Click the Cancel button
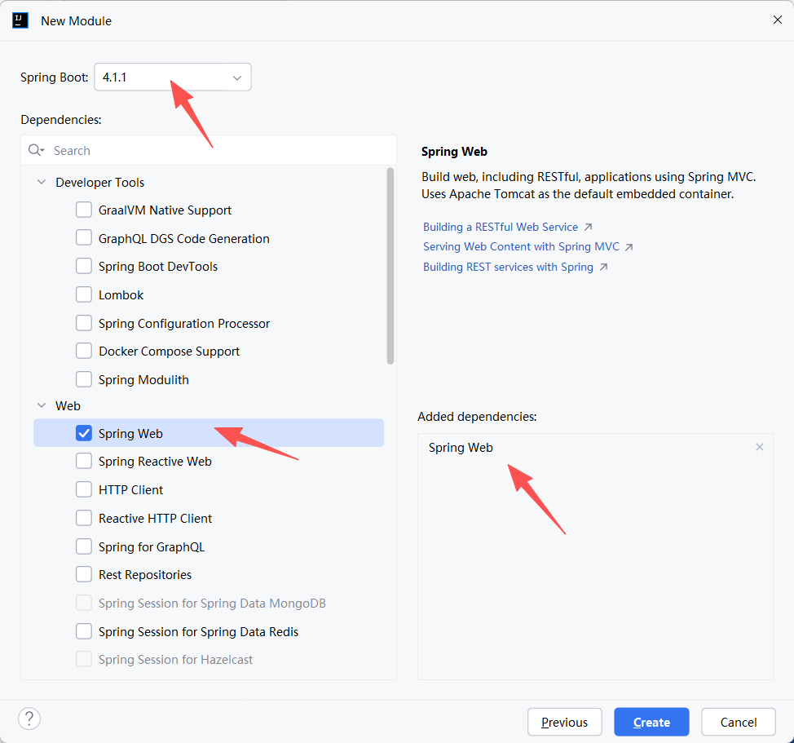Image resolution: width=794 pixels, height=743 pixels. [739, 722]
